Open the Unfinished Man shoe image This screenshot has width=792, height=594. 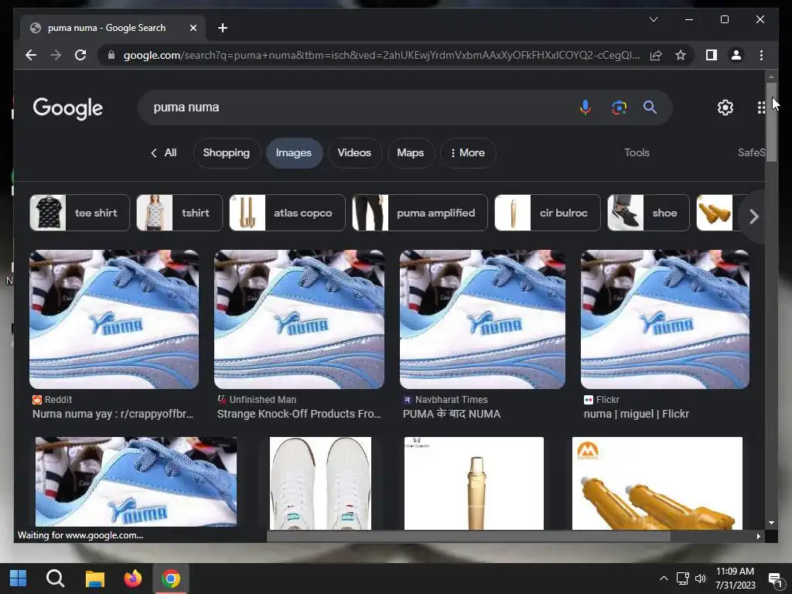pyautogui.click(x=299, y=319)
